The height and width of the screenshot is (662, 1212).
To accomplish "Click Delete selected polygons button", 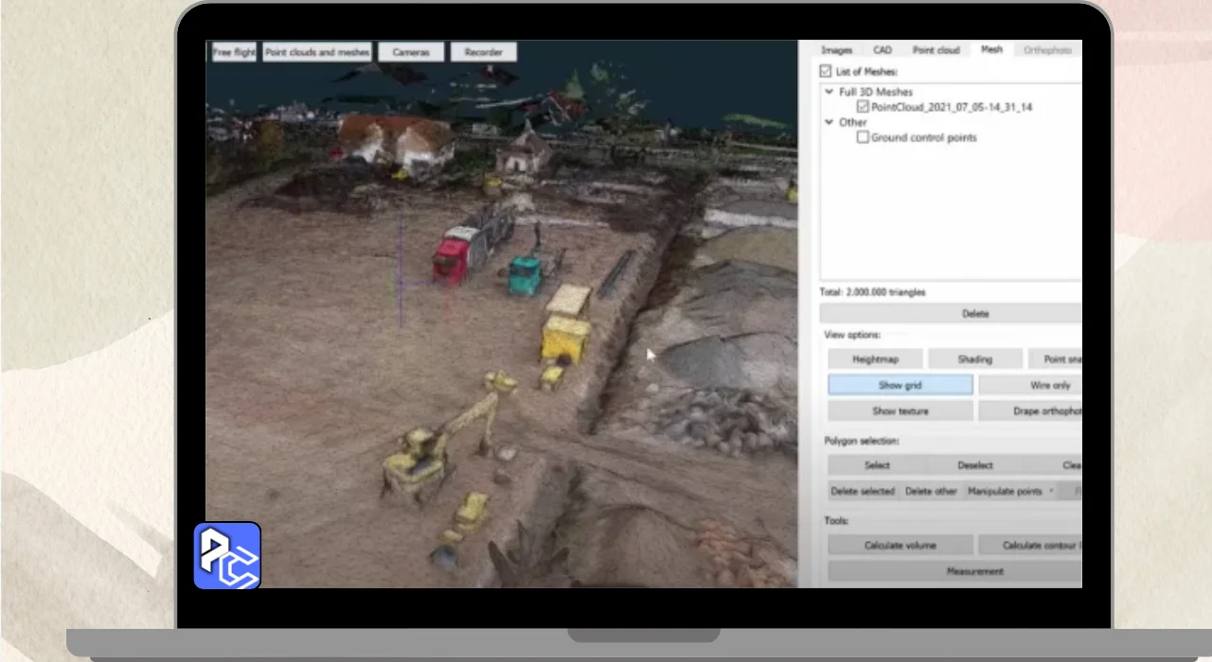I will (x=863, y=492).
